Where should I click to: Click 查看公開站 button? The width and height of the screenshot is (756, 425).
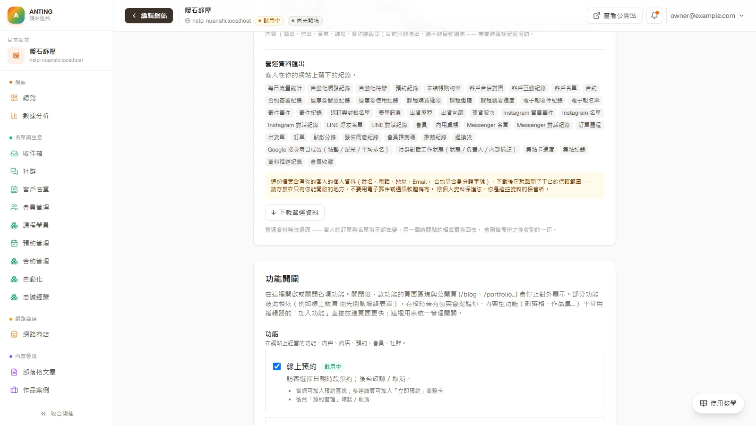click(x=615, y=16)
